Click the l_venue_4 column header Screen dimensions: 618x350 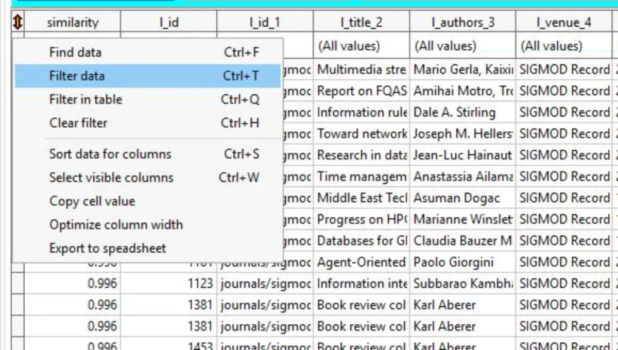click(x=564, y=22)
